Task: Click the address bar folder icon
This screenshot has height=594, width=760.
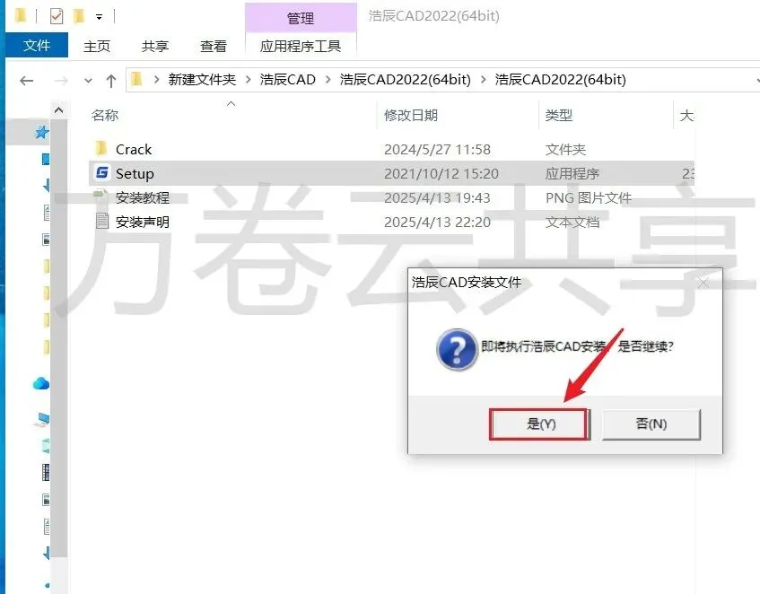Action: pos(136,79)
